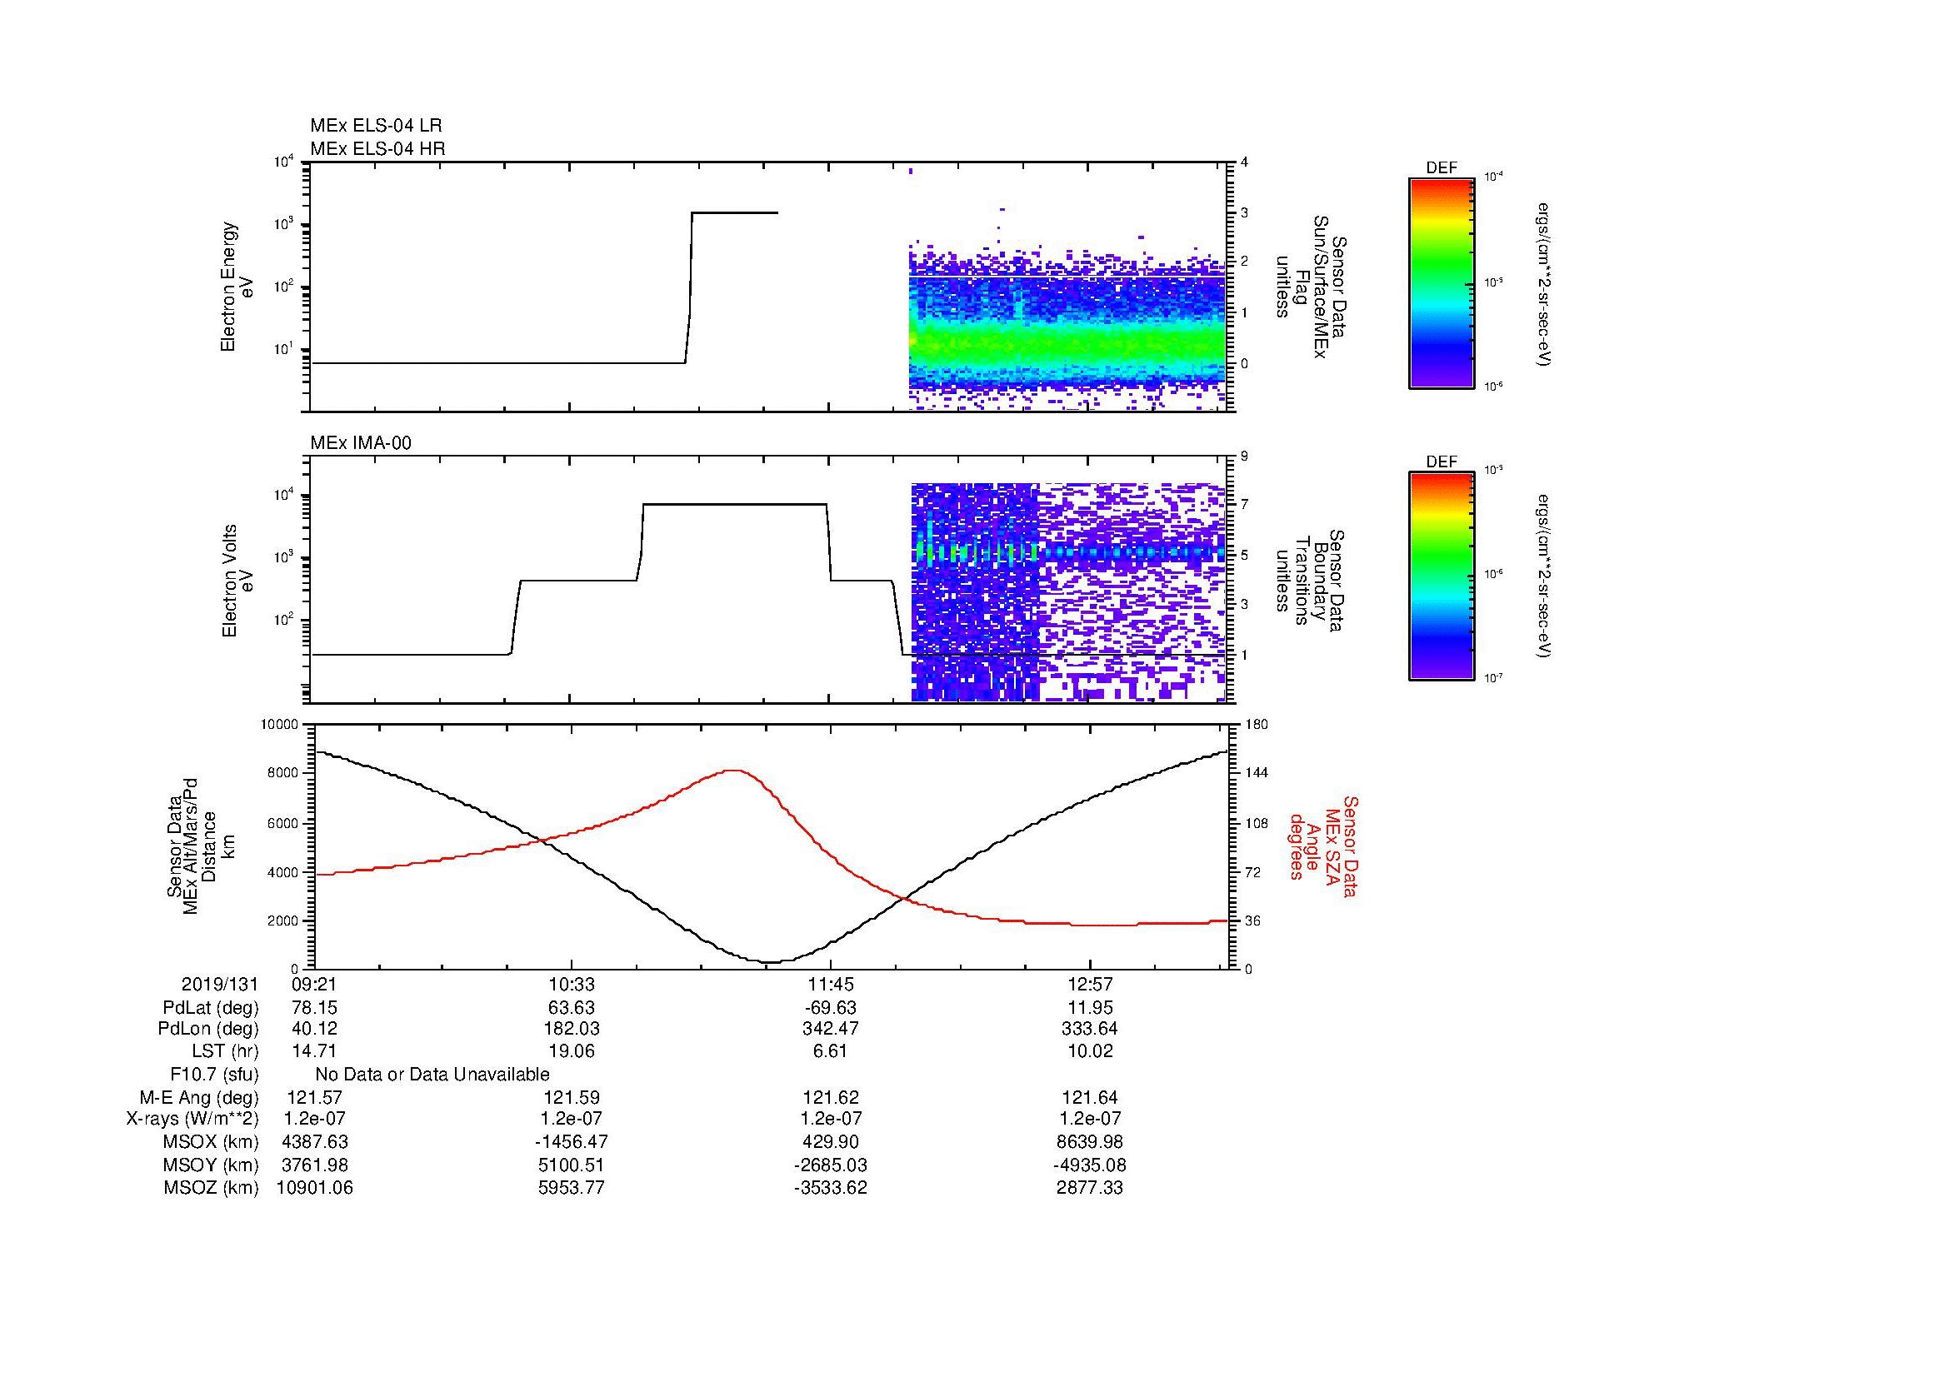Select the 10:33 time tick label
The height and width of the screenshot is (1377, 1949).
pyautogui.click(x=572, y=985)
